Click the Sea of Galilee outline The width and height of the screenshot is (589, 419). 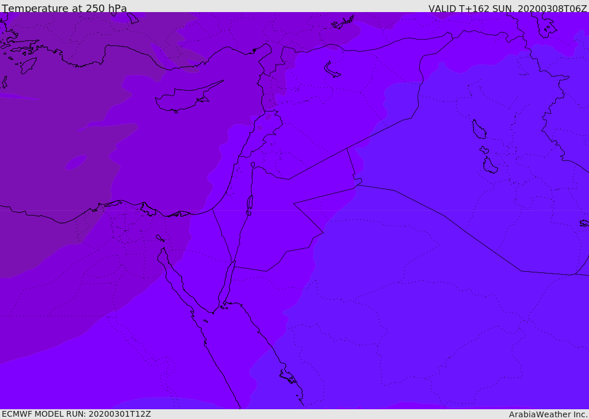point(253,165)
